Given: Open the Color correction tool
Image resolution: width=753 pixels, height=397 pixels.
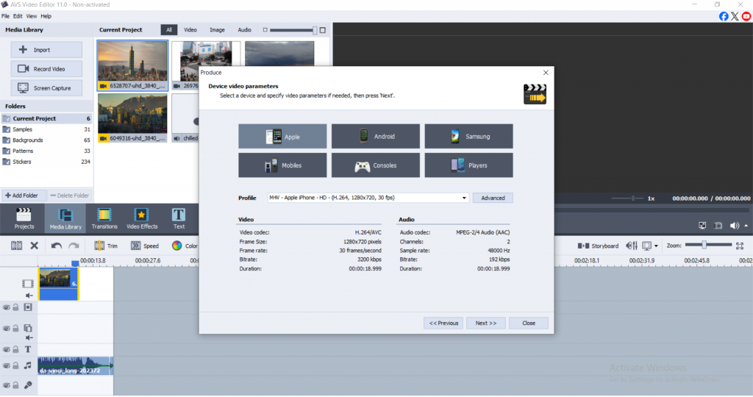Looking at the screenshot, I should click(185, 246).
